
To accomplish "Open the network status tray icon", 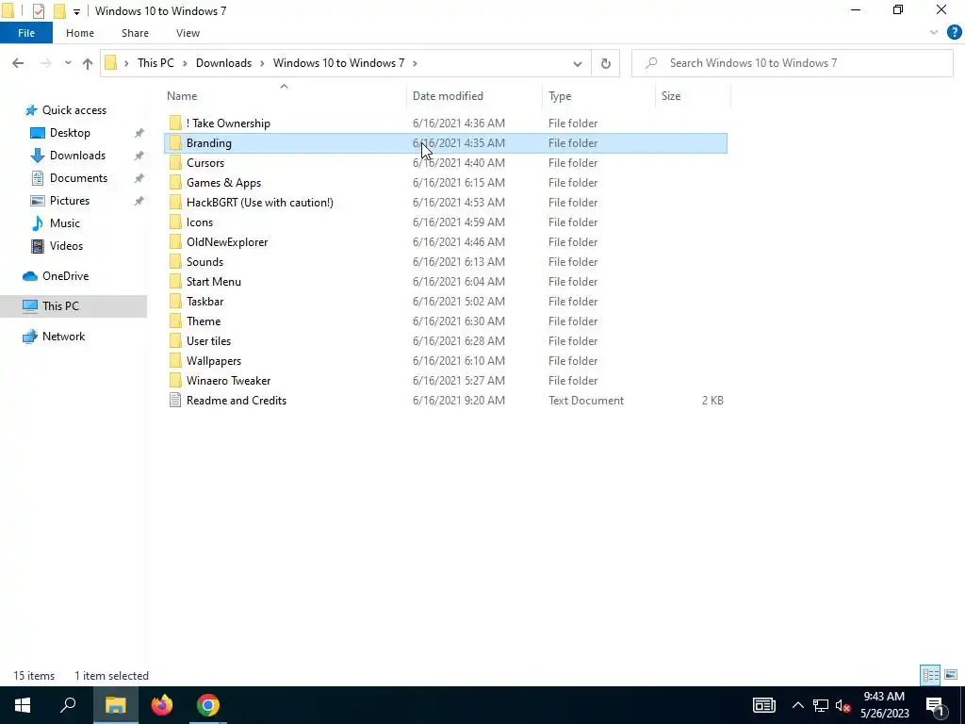I will tap(821, 705).
